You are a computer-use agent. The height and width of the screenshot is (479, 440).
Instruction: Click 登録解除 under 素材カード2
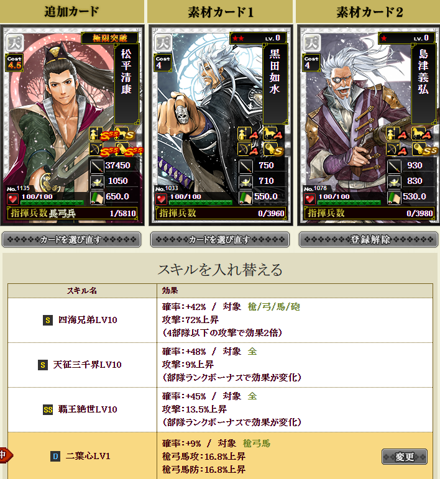click(x=369, y=240)
